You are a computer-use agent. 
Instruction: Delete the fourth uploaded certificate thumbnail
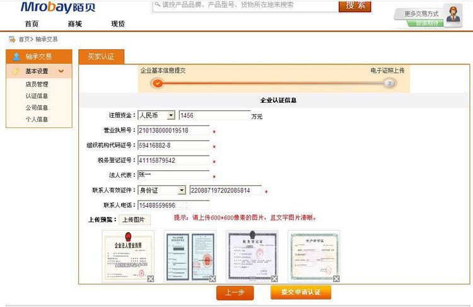point(336,279)
